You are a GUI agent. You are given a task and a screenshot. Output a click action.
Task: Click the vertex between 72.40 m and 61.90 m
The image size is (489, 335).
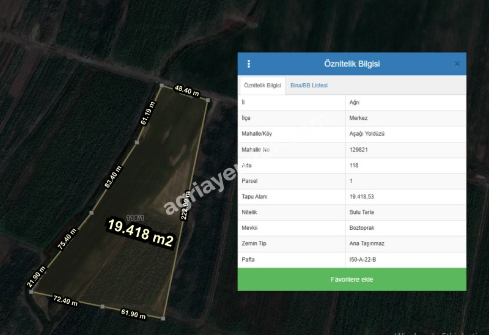(102, 306)
